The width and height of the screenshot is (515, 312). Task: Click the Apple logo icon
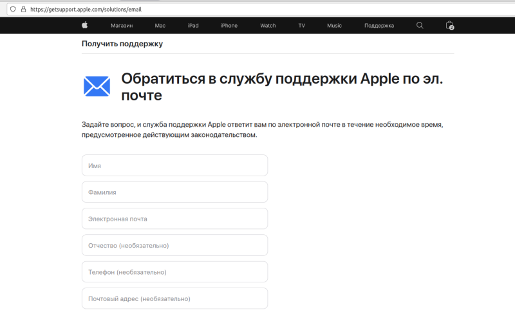coord(85,25)
